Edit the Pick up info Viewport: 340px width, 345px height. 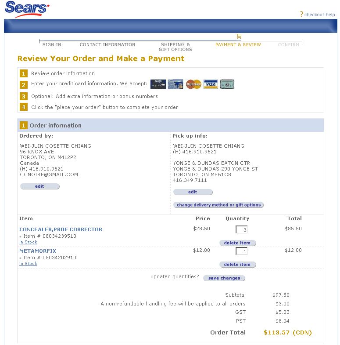[x=193, y=192]
